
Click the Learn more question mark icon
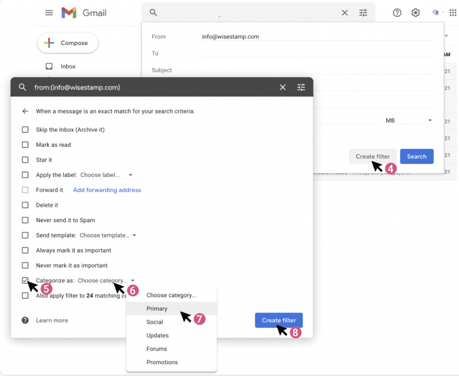pyautogui.click(x=25, y=320)
